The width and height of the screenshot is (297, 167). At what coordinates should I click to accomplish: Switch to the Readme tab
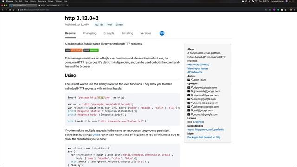click(x=70, y=33)
